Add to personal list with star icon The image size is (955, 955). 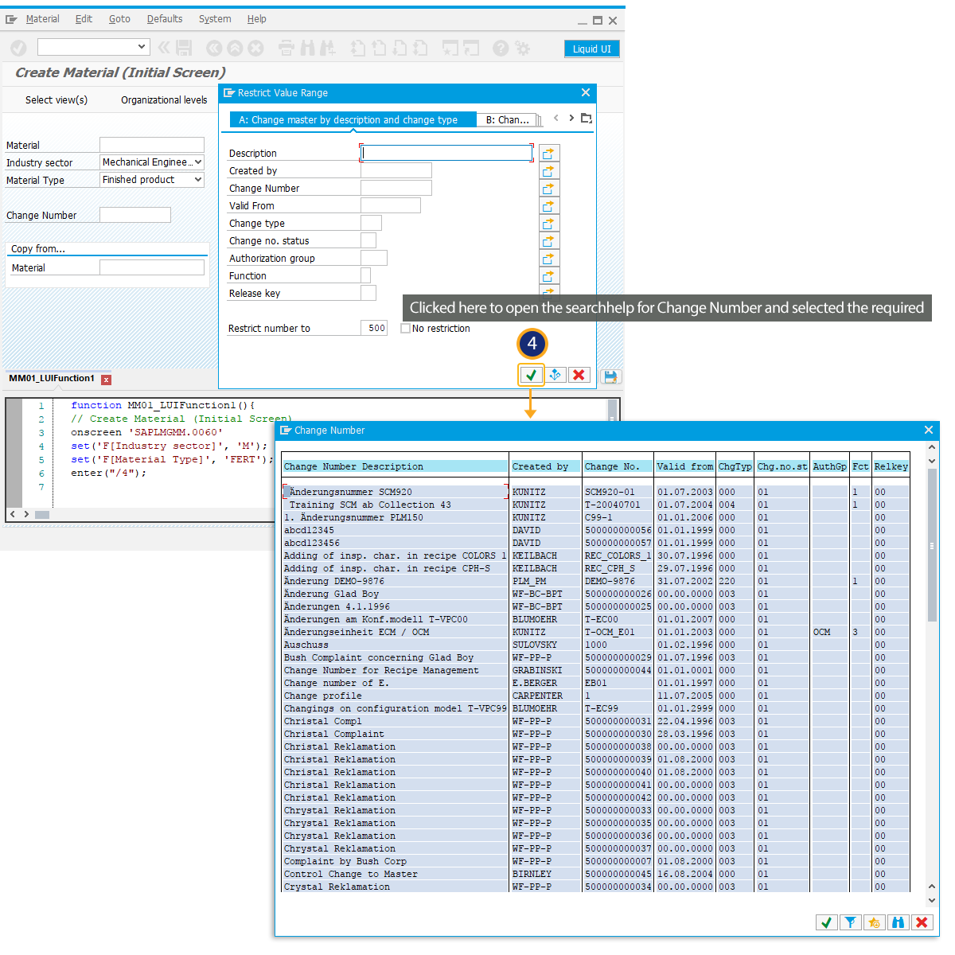click(x=874, y=922)
